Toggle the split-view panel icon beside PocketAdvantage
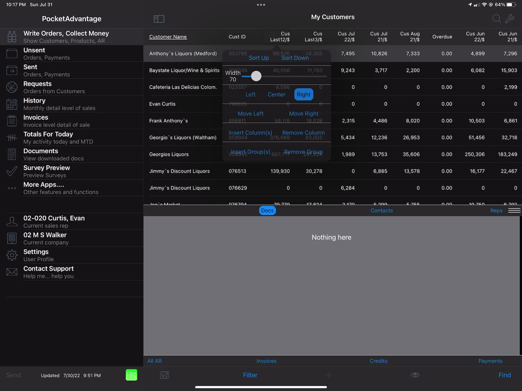The height and width of the screenshot is (391, 522). coord(159,18)
